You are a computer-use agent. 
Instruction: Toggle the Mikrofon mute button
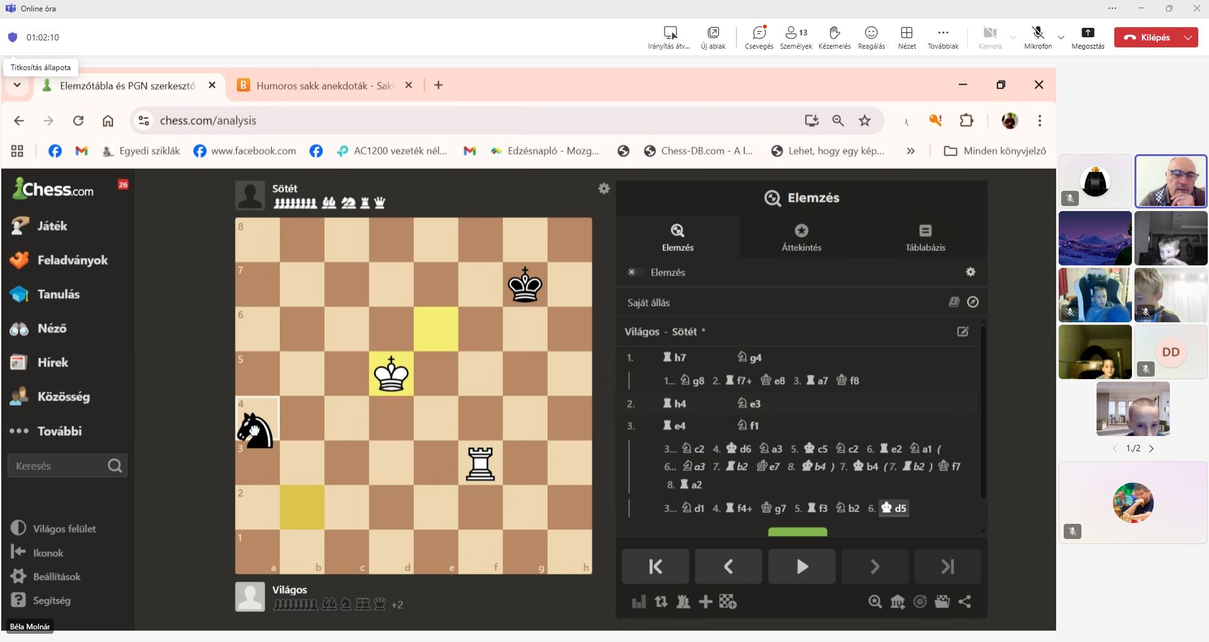[1037, 37]
